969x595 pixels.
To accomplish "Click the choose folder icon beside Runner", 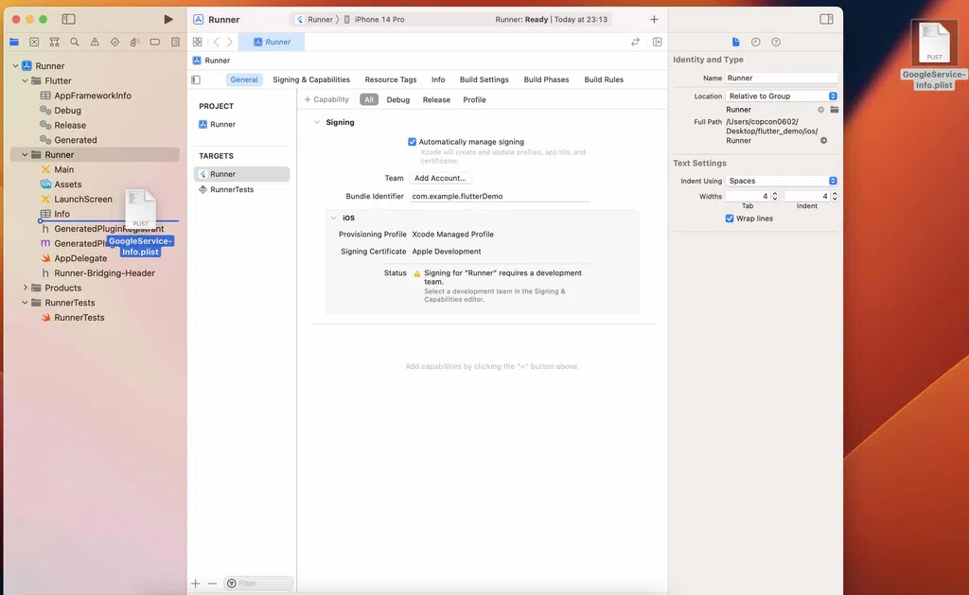I will pyautogui.click(x=835, y=110).
